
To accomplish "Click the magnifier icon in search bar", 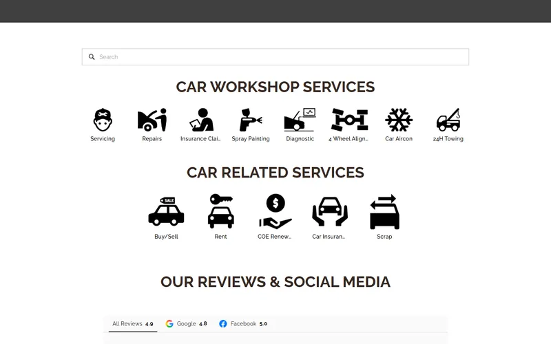I will coord(92,57).
